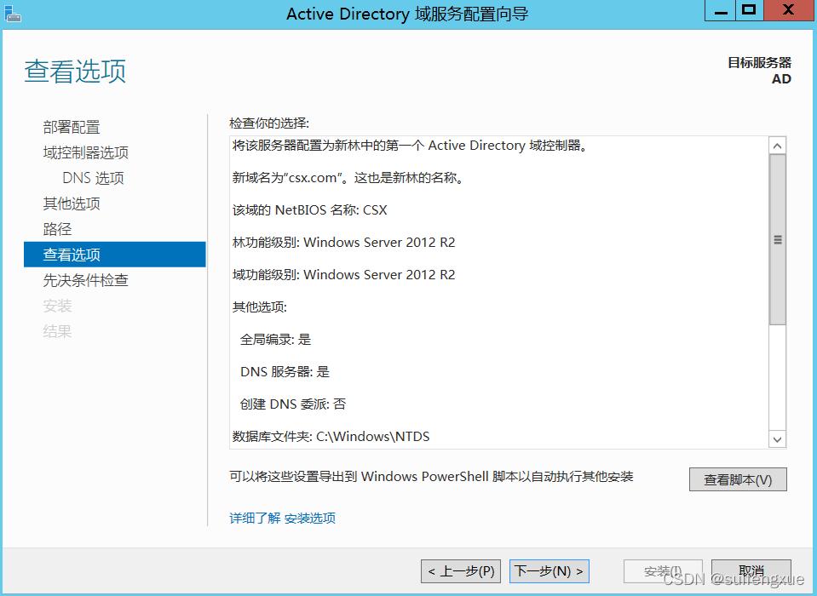Cancel the wizard via 取消 button

pos(751,571)
